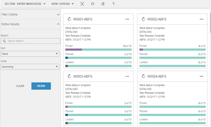Collapse the Refine Results section
This screenshot has width=211, height=127.
30,24
